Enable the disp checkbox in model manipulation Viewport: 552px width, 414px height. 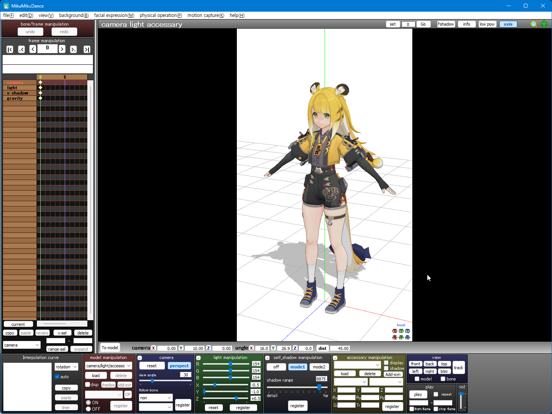click(x=88, y=385)
